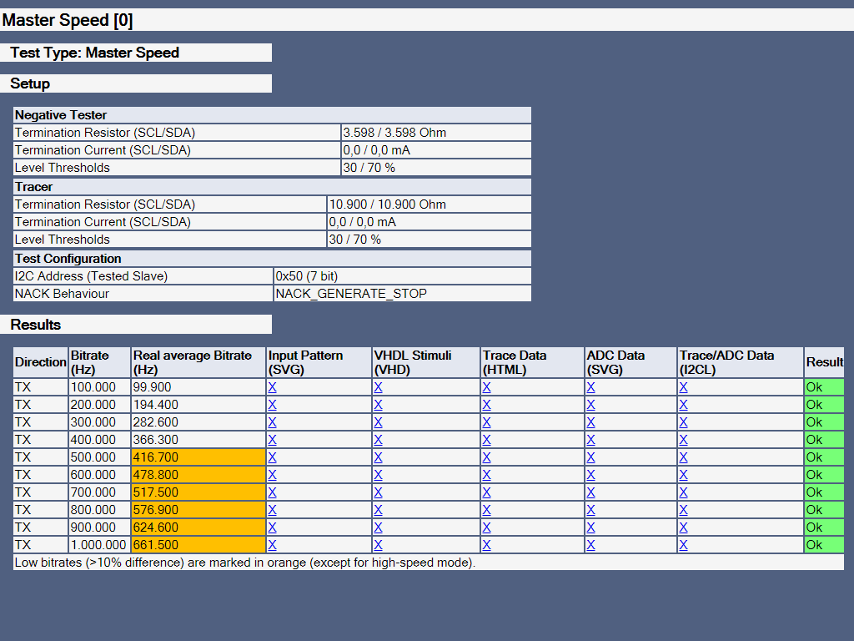Open VHDL Stimuli link for 700.000 Hz row
Screen dimensions: 854x641
click(378, 492)
